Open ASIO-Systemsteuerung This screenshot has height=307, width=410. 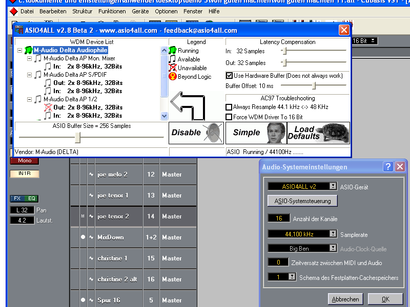pos(302,201)
